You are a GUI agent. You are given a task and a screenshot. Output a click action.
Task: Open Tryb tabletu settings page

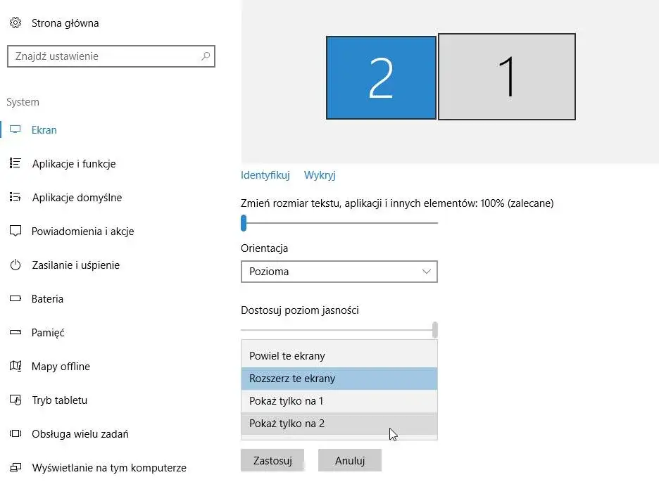pos(59,400)
